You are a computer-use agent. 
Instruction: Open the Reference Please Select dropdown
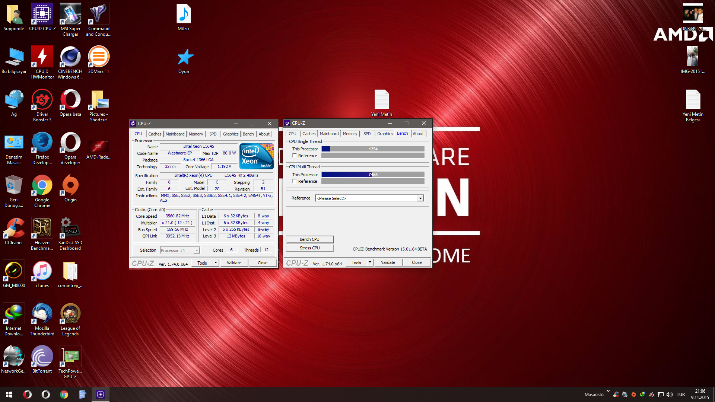point(369,198)
